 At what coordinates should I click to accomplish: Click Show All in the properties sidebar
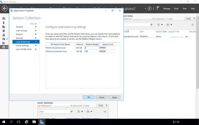pyautogui.click(x=34, y=24)
